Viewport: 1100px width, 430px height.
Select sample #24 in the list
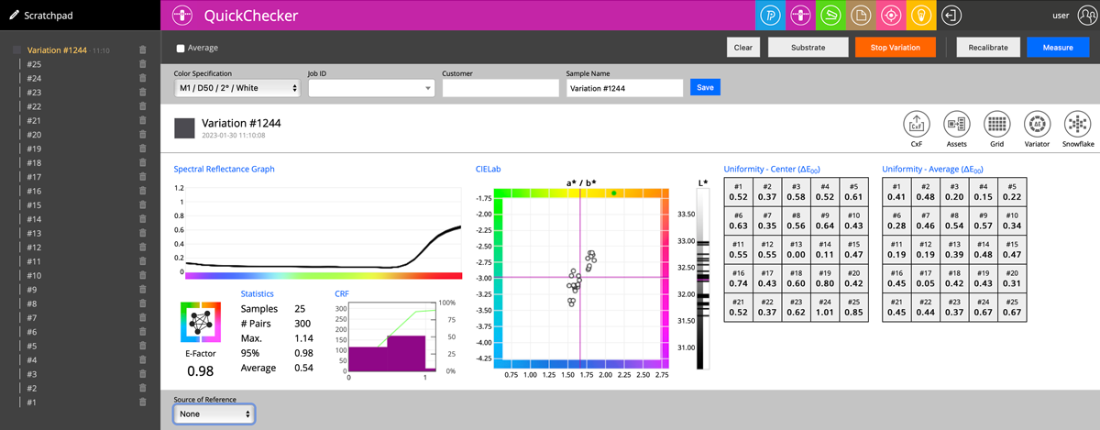coord(34,78)
